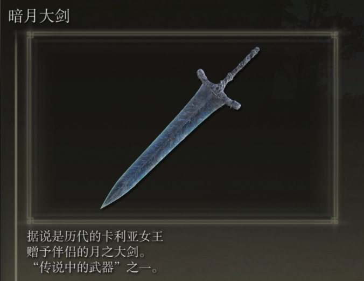Click the quoted phrase 传说中的武器
The height and width of the screenshot is (281, 364).
76,268
